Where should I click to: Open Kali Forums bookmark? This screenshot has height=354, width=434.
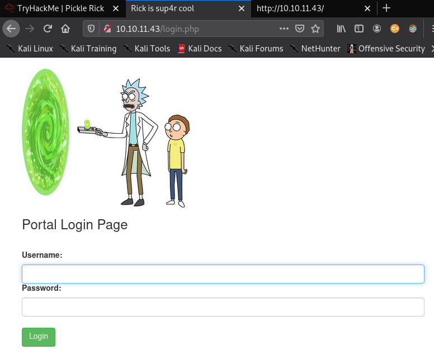(x=256, y=49)
